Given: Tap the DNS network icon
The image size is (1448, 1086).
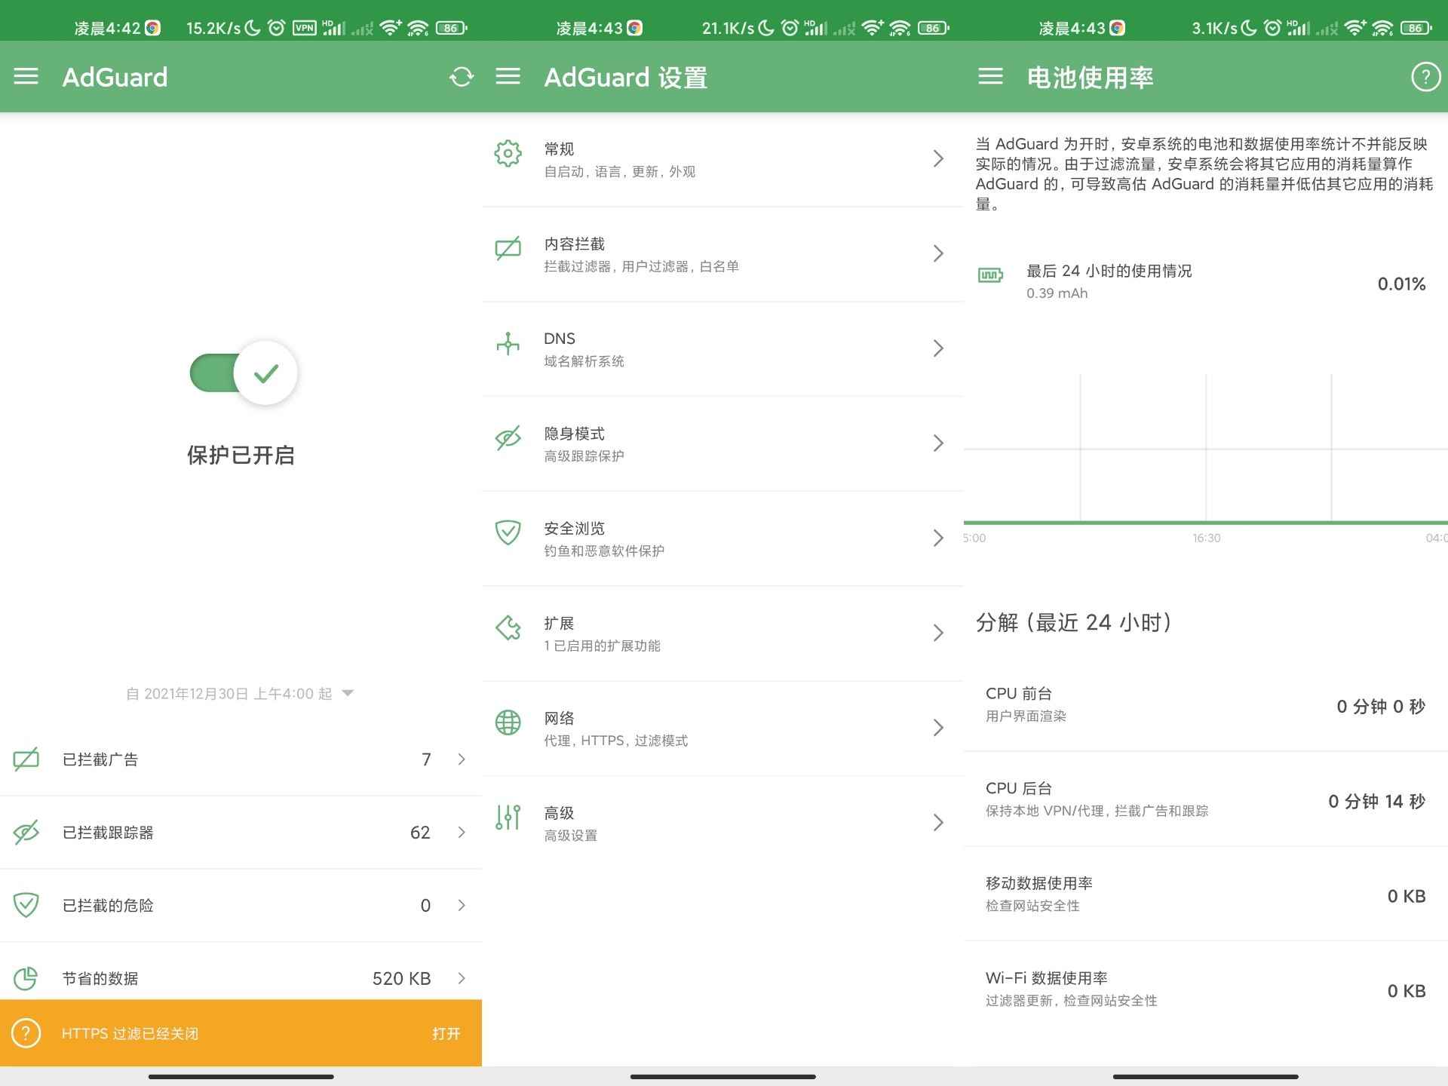Looking at the screenshot, I should [x=508, y=344].
